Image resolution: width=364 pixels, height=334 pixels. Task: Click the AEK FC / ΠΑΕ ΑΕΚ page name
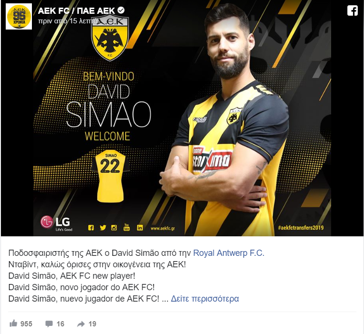click(76, 10)
